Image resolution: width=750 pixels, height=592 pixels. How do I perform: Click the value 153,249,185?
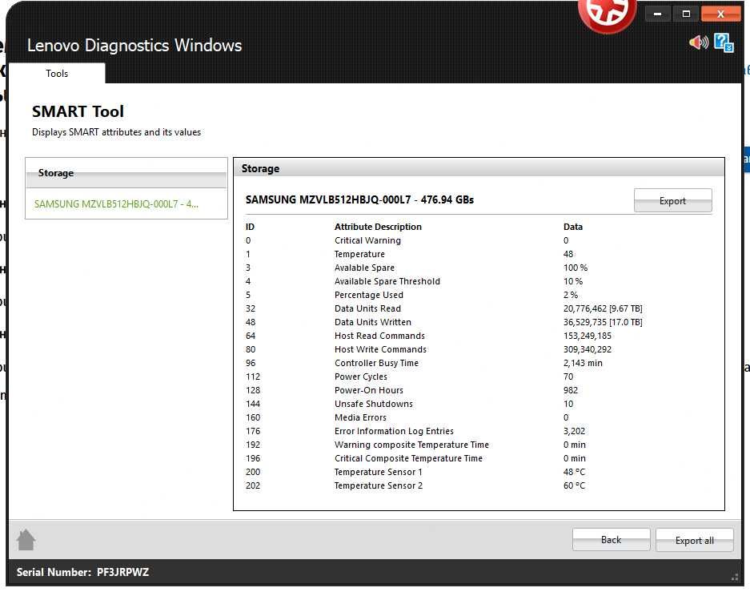click(x=588, y=336)
